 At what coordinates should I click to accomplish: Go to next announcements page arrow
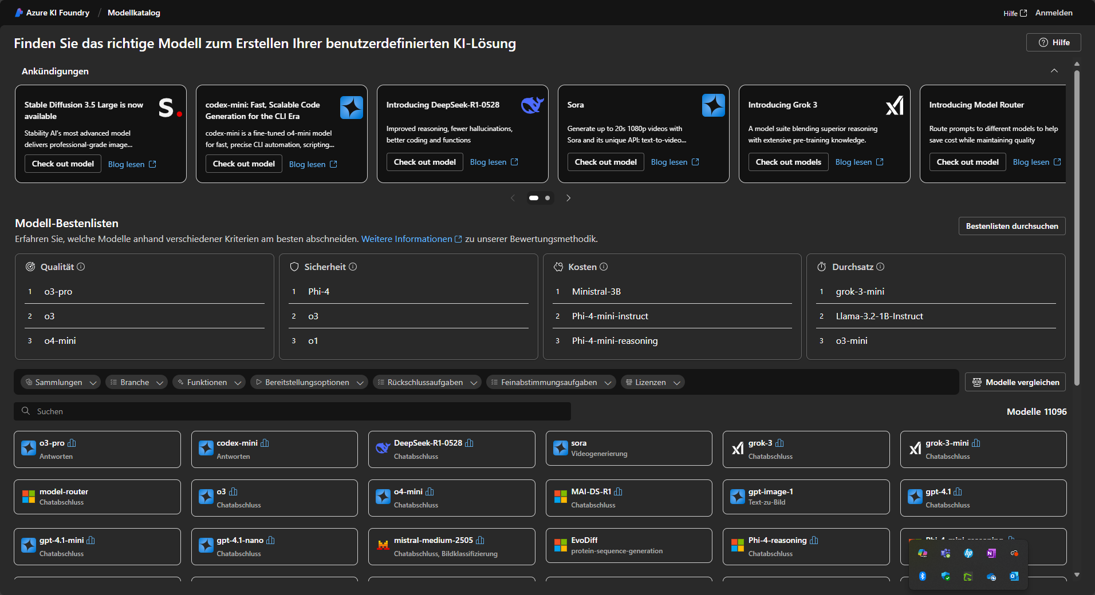568,198
